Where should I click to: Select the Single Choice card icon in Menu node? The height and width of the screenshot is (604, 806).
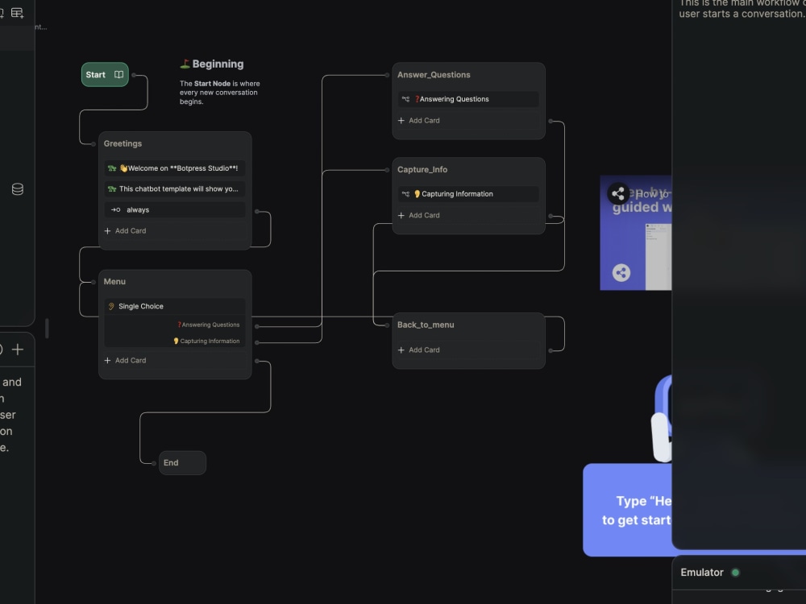pyautogui.click(x=110, y=306)
